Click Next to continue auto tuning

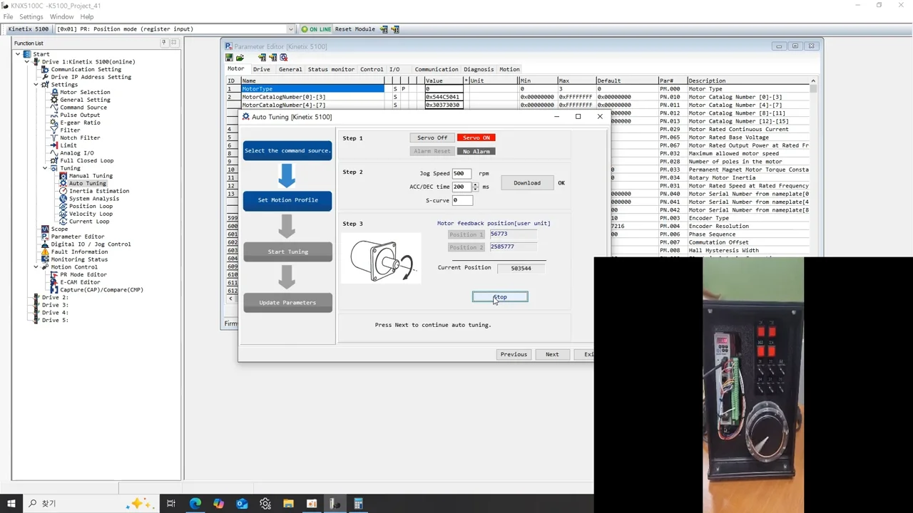[x=551, y=354]
